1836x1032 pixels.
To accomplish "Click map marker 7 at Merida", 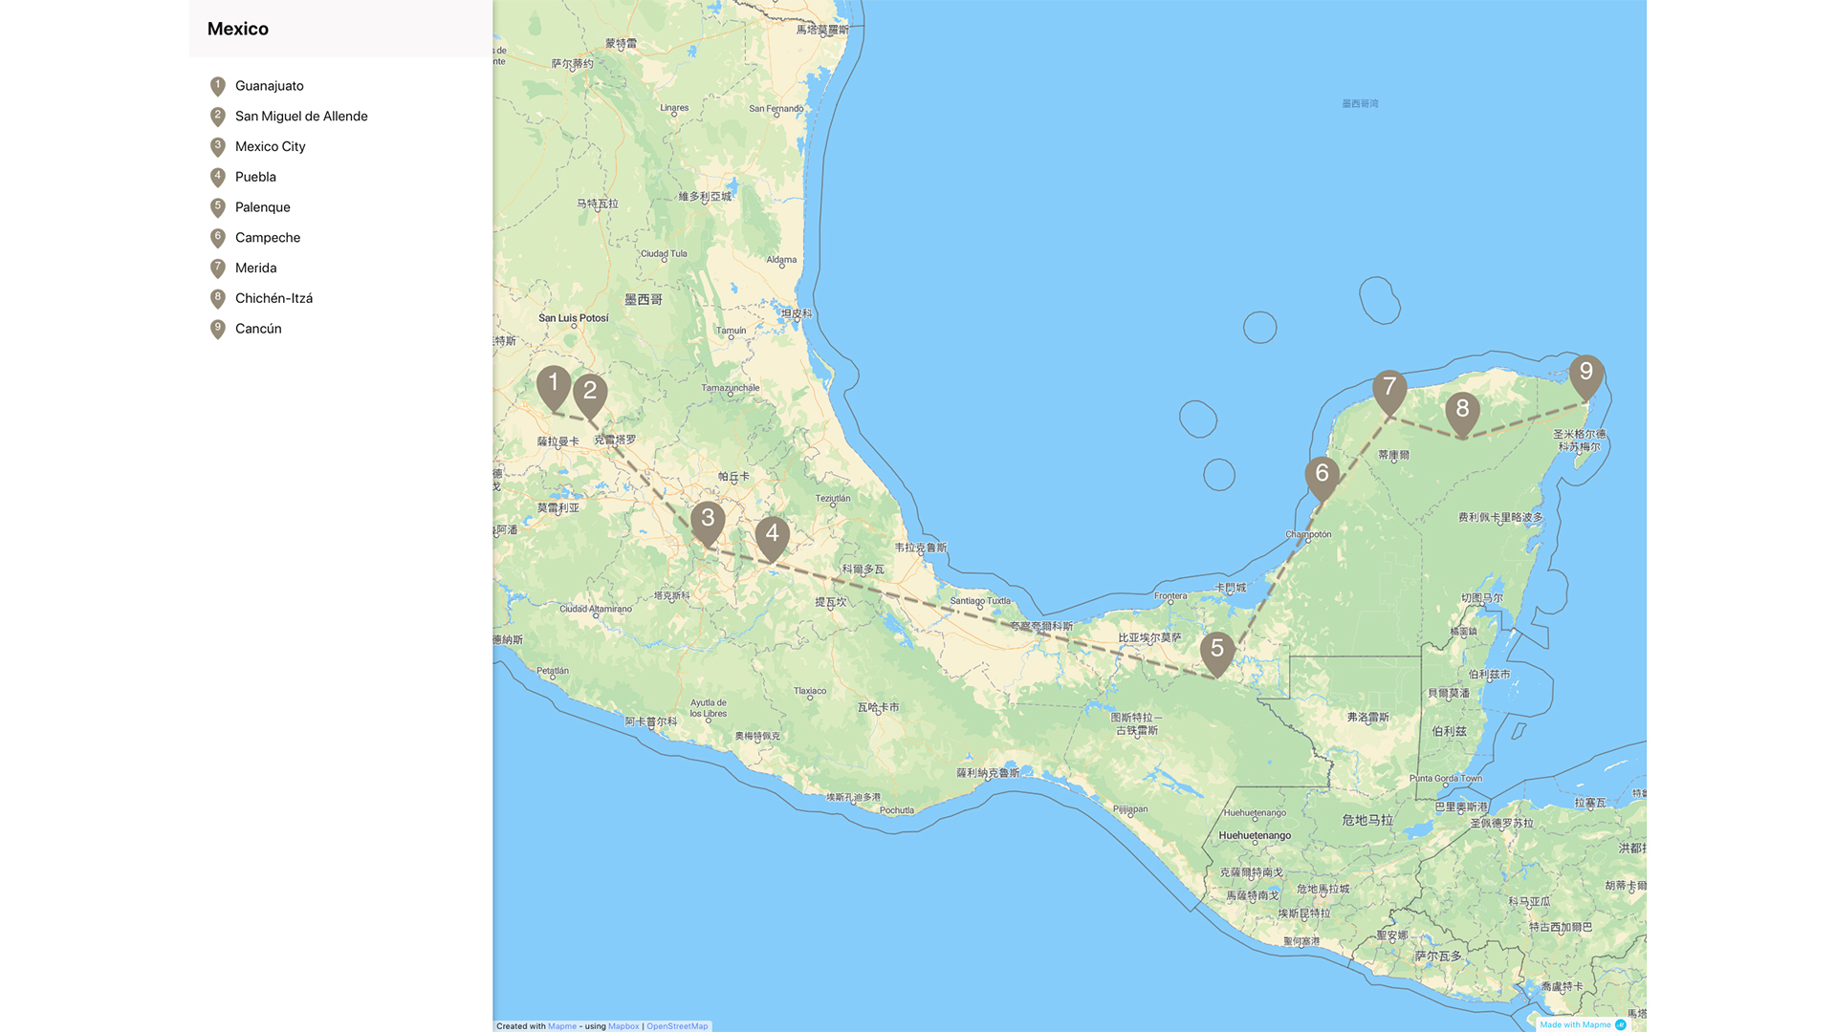I will (1389, 390).
